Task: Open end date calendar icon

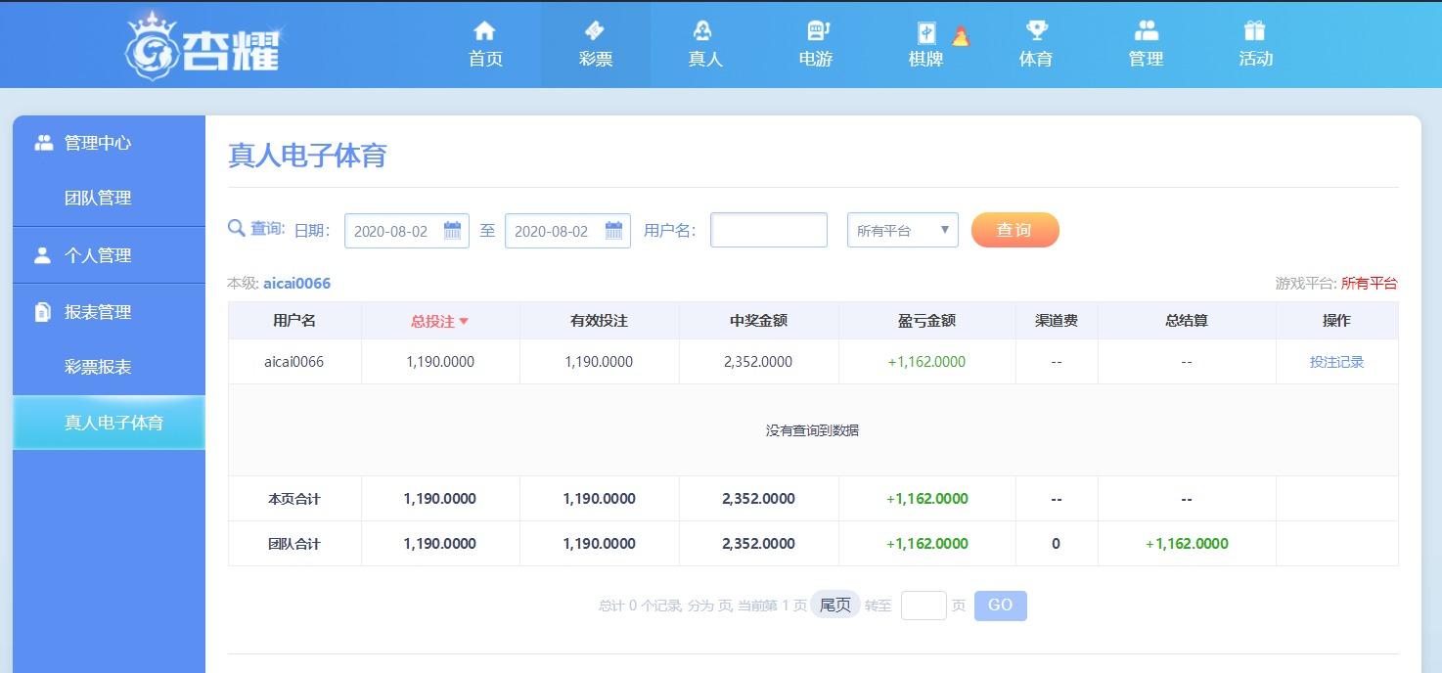Action: pos(613,231)
